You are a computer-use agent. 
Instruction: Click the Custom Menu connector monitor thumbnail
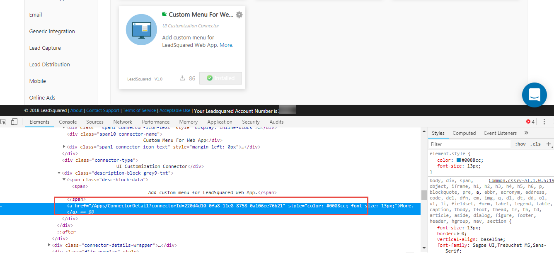click(x=141, y=29)
